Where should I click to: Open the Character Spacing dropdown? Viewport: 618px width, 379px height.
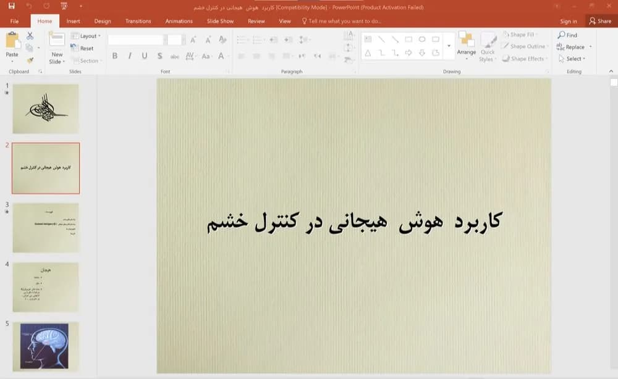[190, 56]
